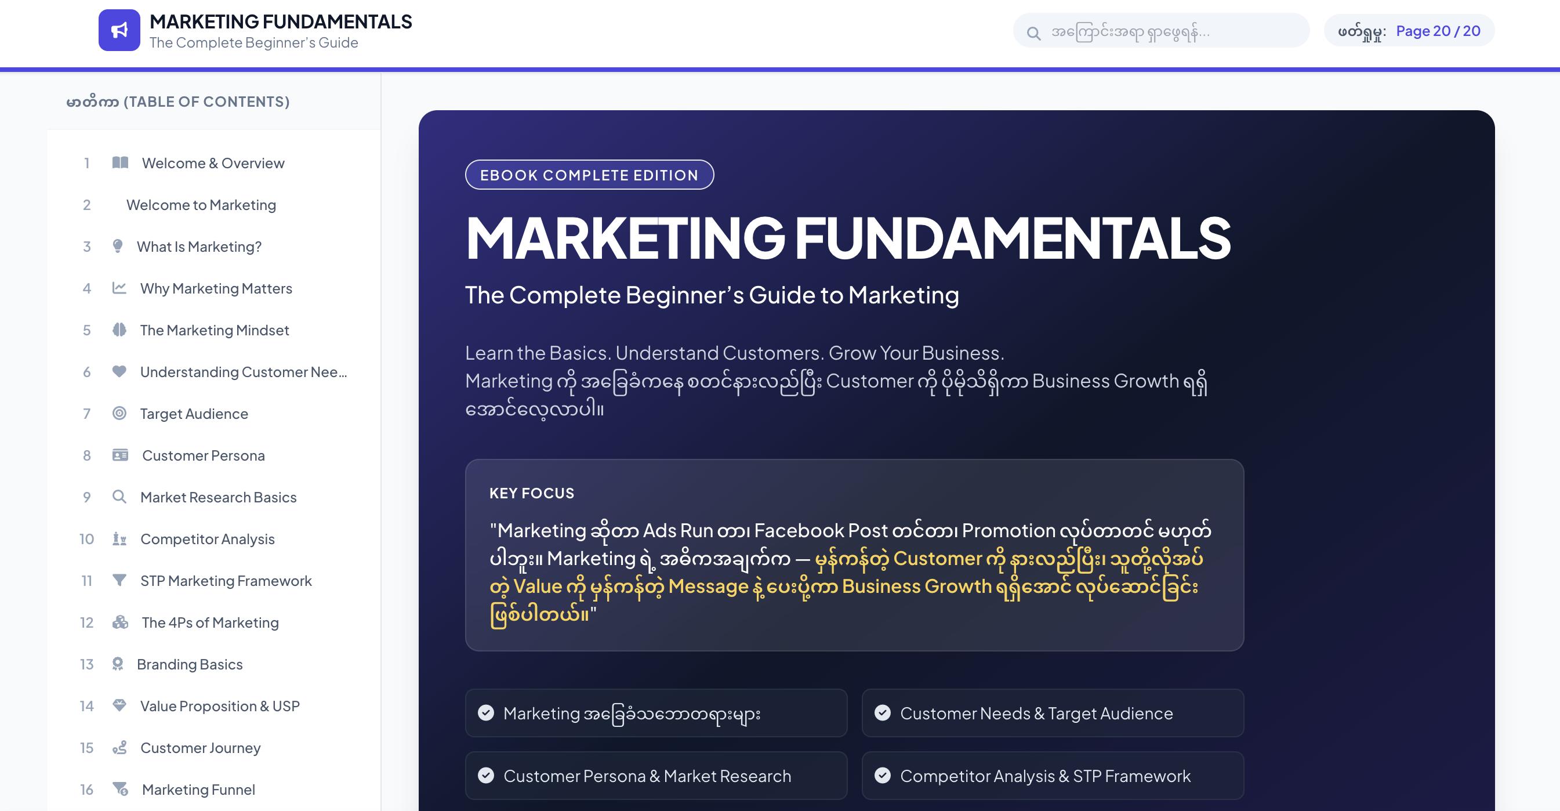Navigate to Target Audience chapter

[x=214, y=414]
